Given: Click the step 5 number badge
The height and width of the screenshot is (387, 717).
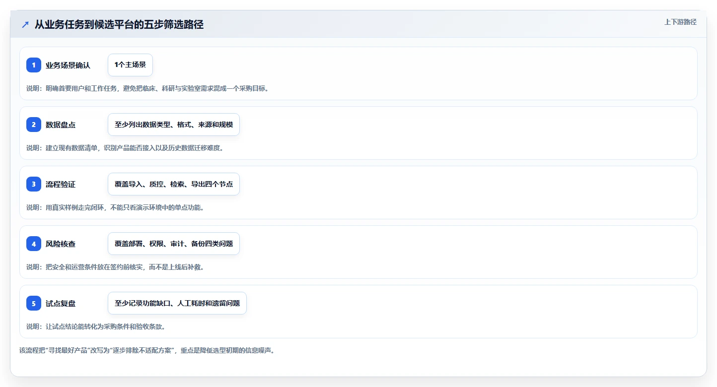Looking at the screenshot, I should [34, 303].
